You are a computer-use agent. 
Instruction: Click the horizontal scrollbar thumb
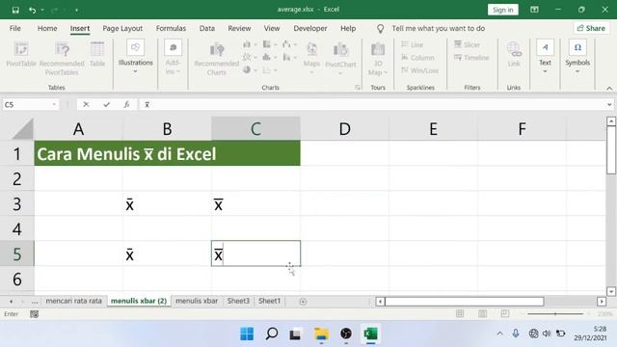pos(465,302)
